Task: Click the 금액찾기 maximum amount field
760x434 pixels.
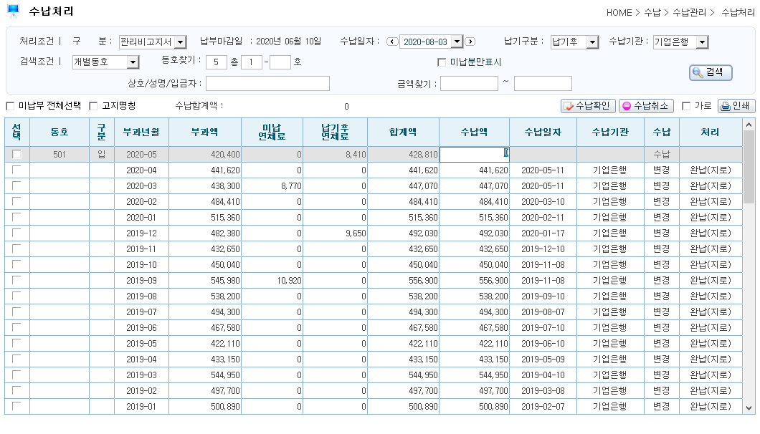Action: click(543, 83)
